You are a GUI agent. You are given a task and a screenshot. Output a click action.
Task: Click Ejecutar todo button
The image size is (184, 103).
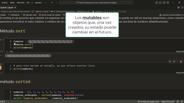tap(30, 15)
